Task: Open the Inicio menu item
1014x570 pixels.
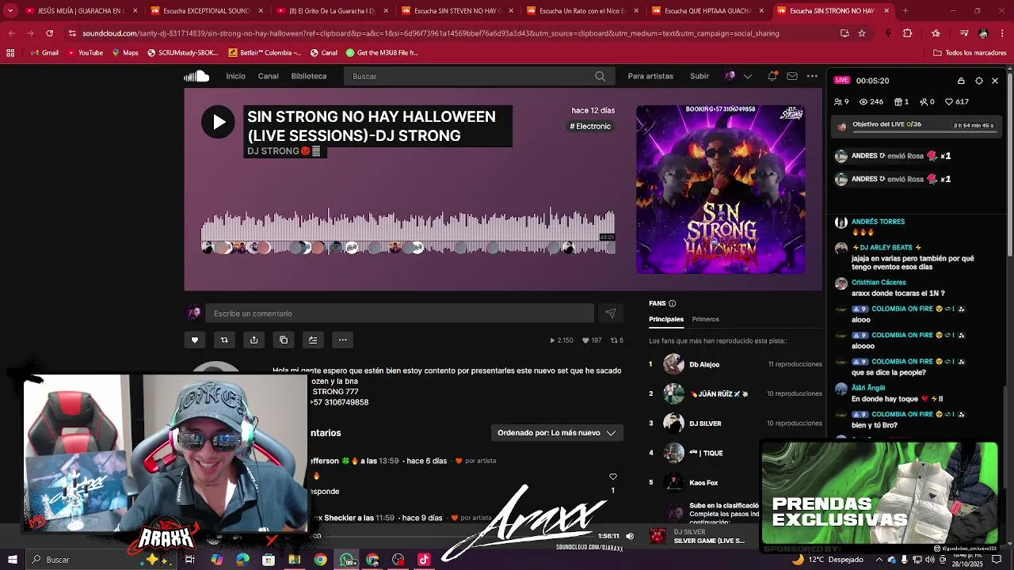Action: (235, 76)
